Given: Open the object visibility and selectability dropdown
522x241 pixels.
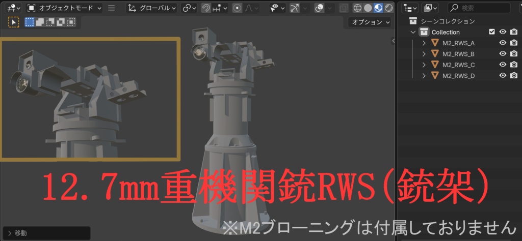Looking at the screenshot, I should click(x=278, y=8).
